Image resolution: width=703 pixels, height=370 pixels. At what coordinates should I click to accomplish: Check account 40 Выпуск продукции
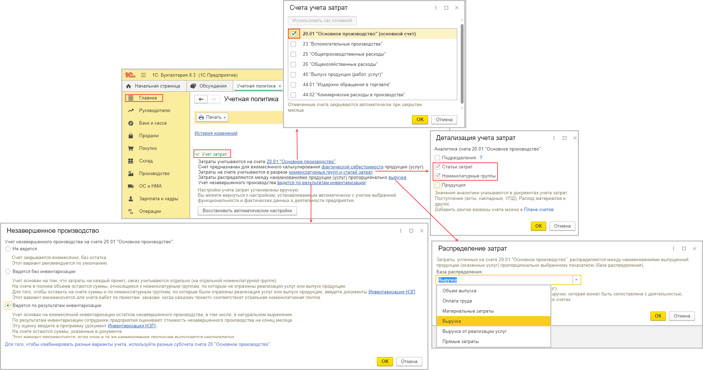pos(293,75)
